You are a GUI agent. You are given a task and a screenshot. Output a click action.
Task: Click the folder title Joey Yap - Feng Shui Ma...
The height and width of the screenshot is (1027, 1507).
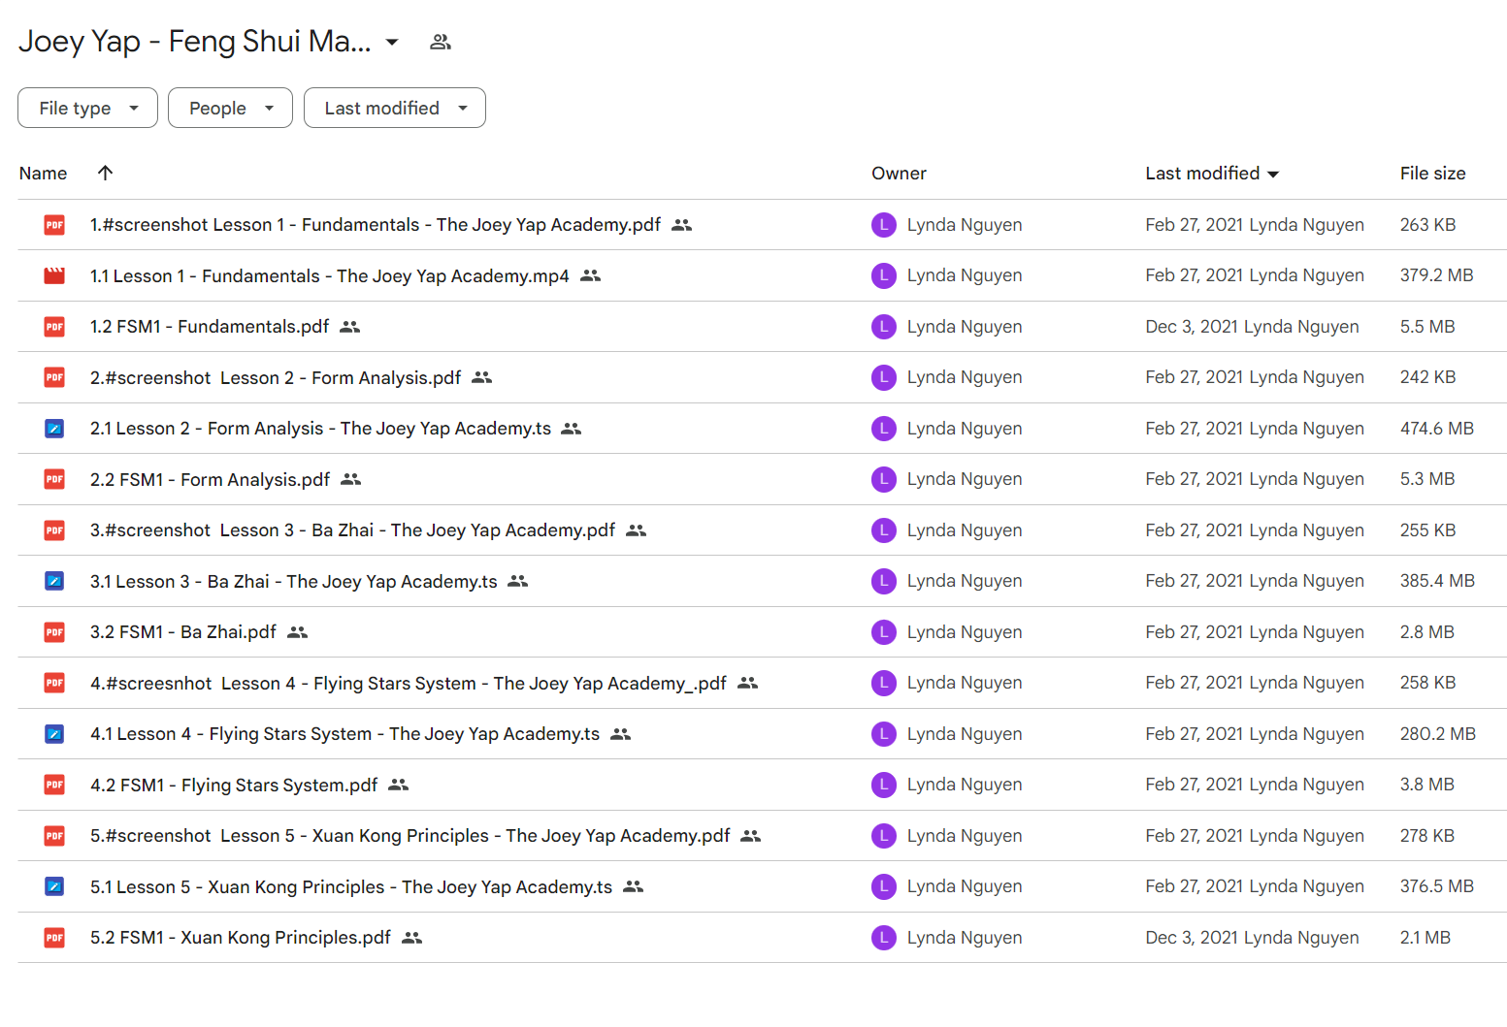(195, 42)
